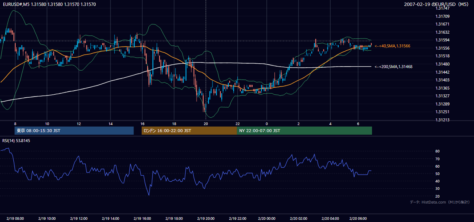Click the RSI scale value 60

(x=437, y=166)
